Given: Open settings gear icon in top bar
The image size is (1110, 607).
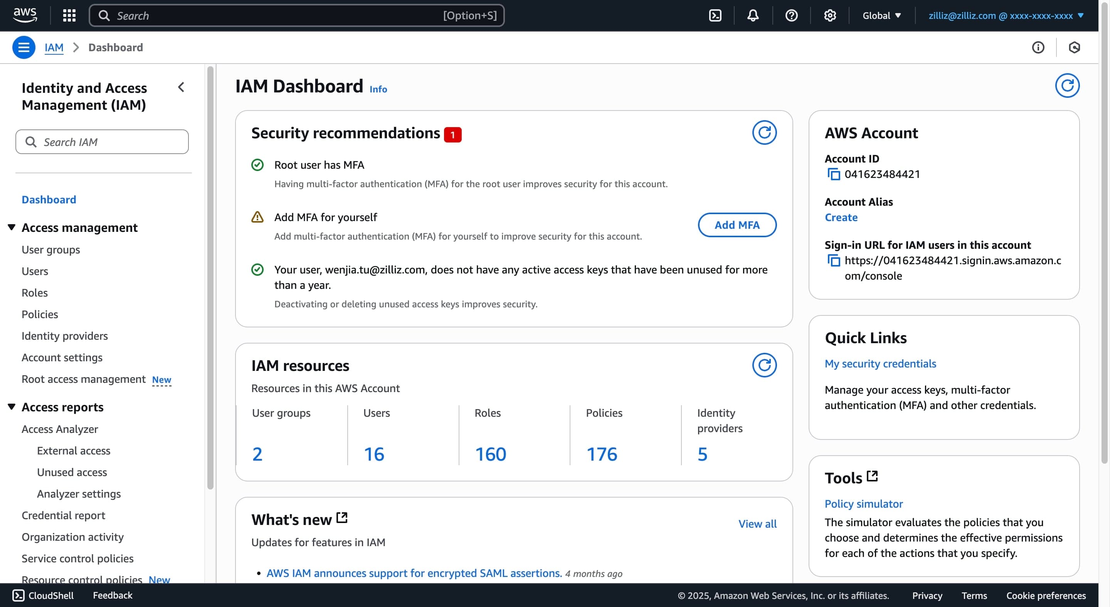Looking at the screenshot, I should (830, 15).
